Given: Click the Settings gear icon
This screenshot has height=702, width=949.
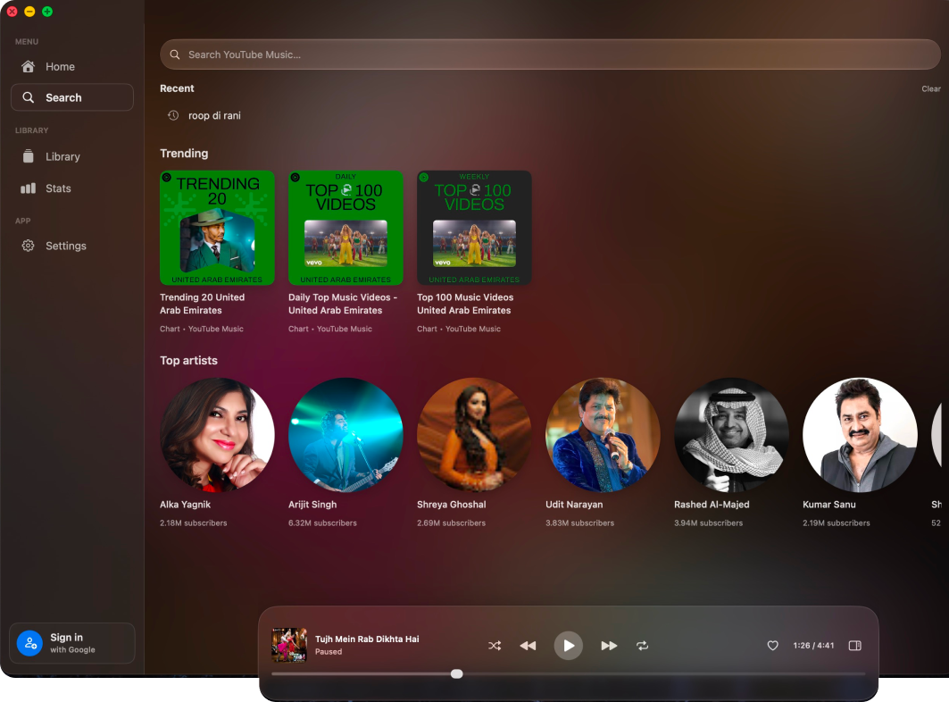Looking at the screenshot, I should pos(28,246).
